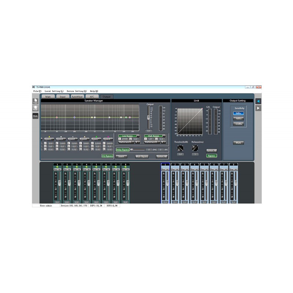Viewport: 293px width, 293px height.
Task: Select the Paste icon in left sidebar
Action: 35,108
